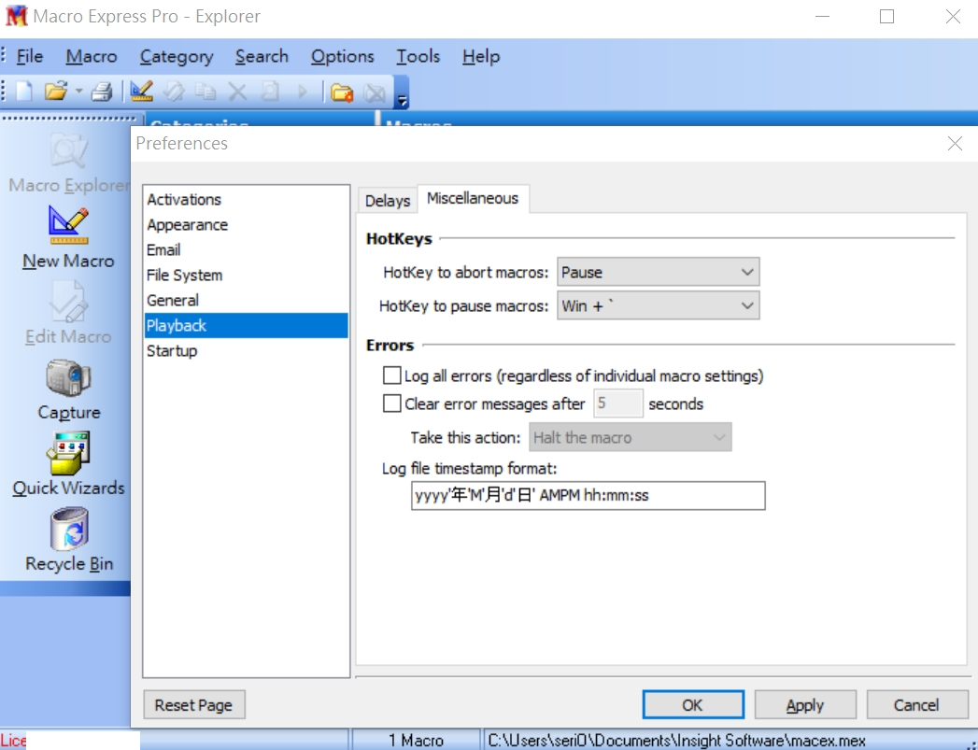This screenshot has height=750, width=978.
Task: Click the Delete Category toolbar icon
Action: tap(375, 92)
